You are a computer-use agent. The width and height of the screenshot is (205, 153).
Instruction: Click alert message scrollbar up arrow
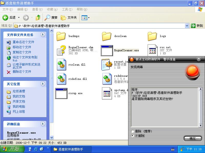click(200, 89)
